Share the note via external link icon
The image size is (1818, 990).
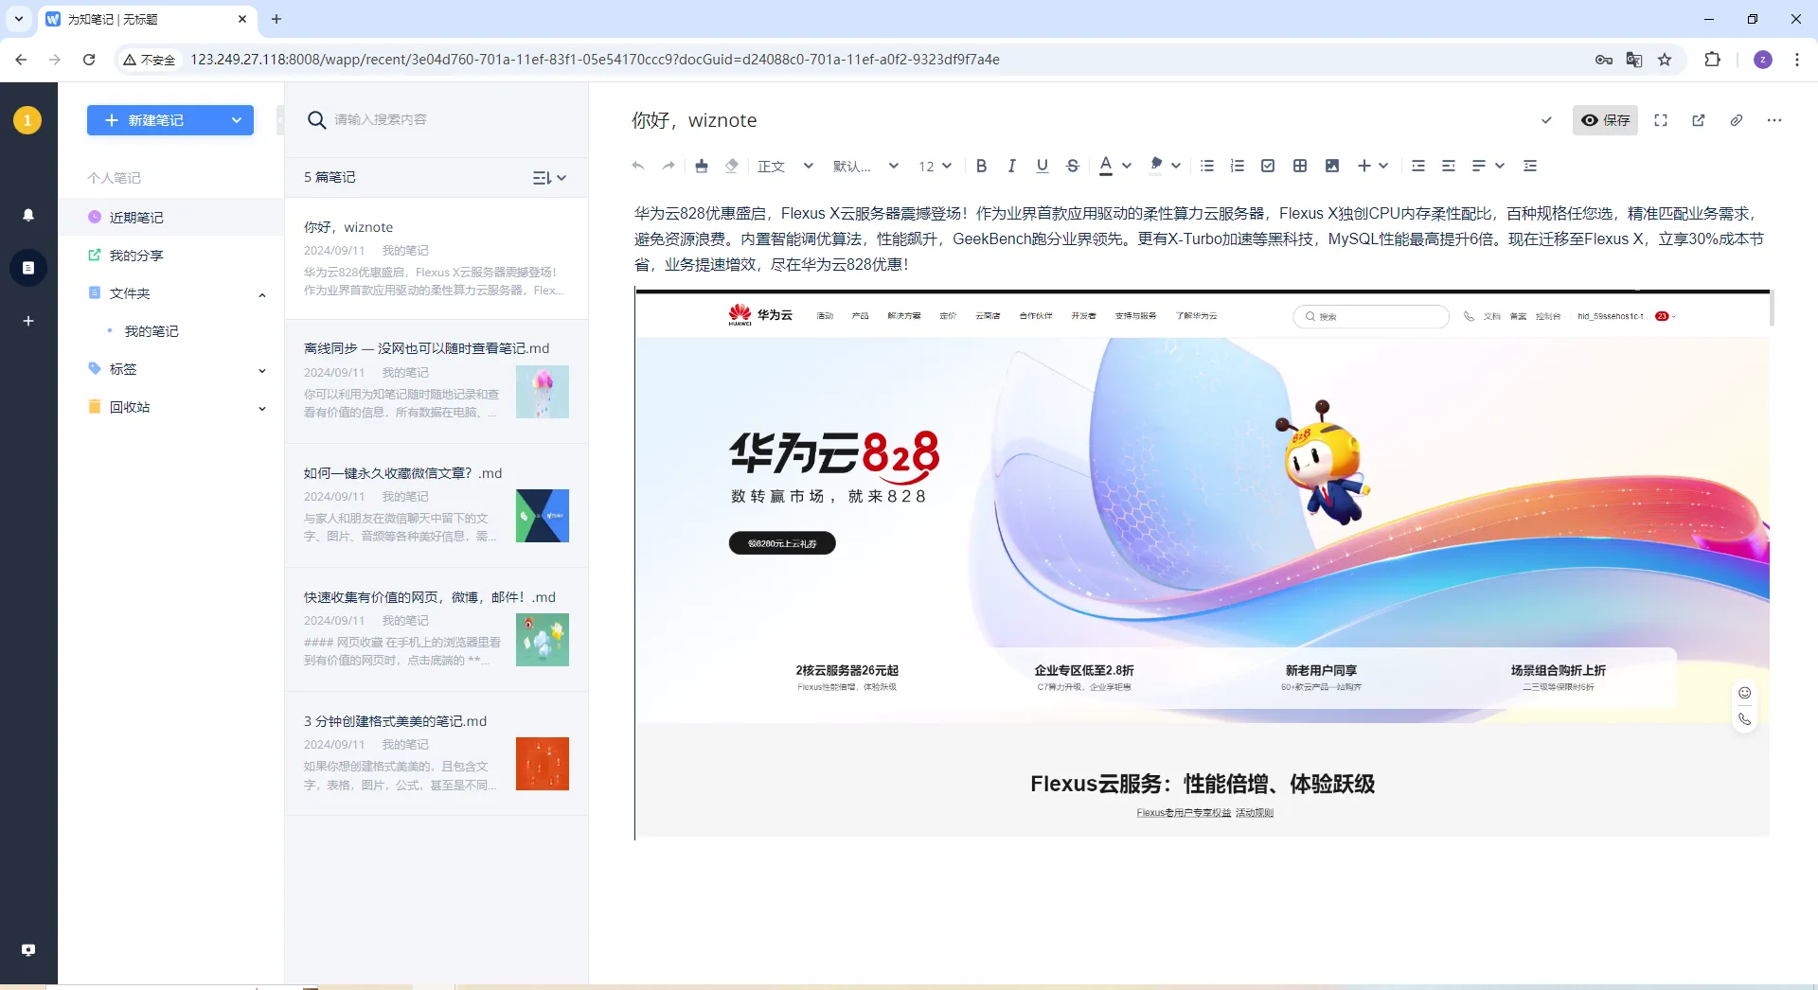click(1699, 120)
